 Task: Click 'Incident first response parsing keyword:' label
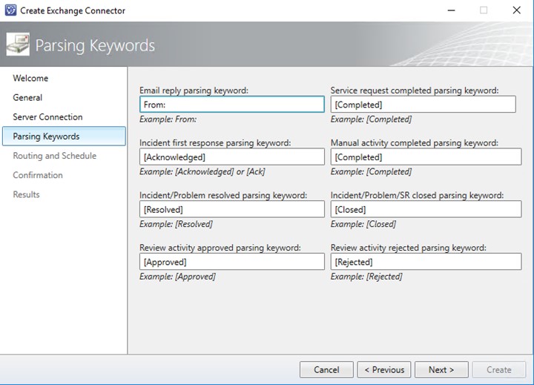click(215, 142)
